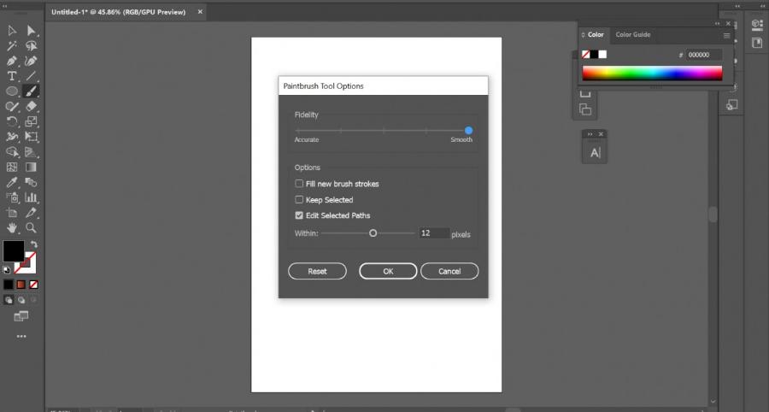
Task: Click the Edit Toolbar three-dots icon
Action: (21, 336)
